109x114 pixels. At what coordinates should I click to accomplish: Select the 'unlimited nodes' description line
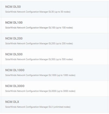pyautogui.click(x=38, y=107)
